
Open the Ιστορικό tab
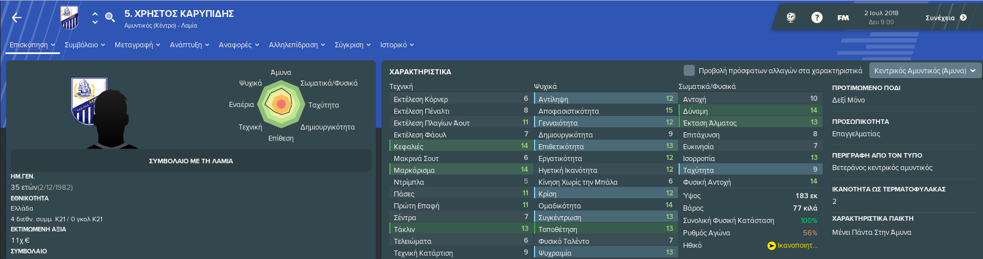[x=397, y=44]
